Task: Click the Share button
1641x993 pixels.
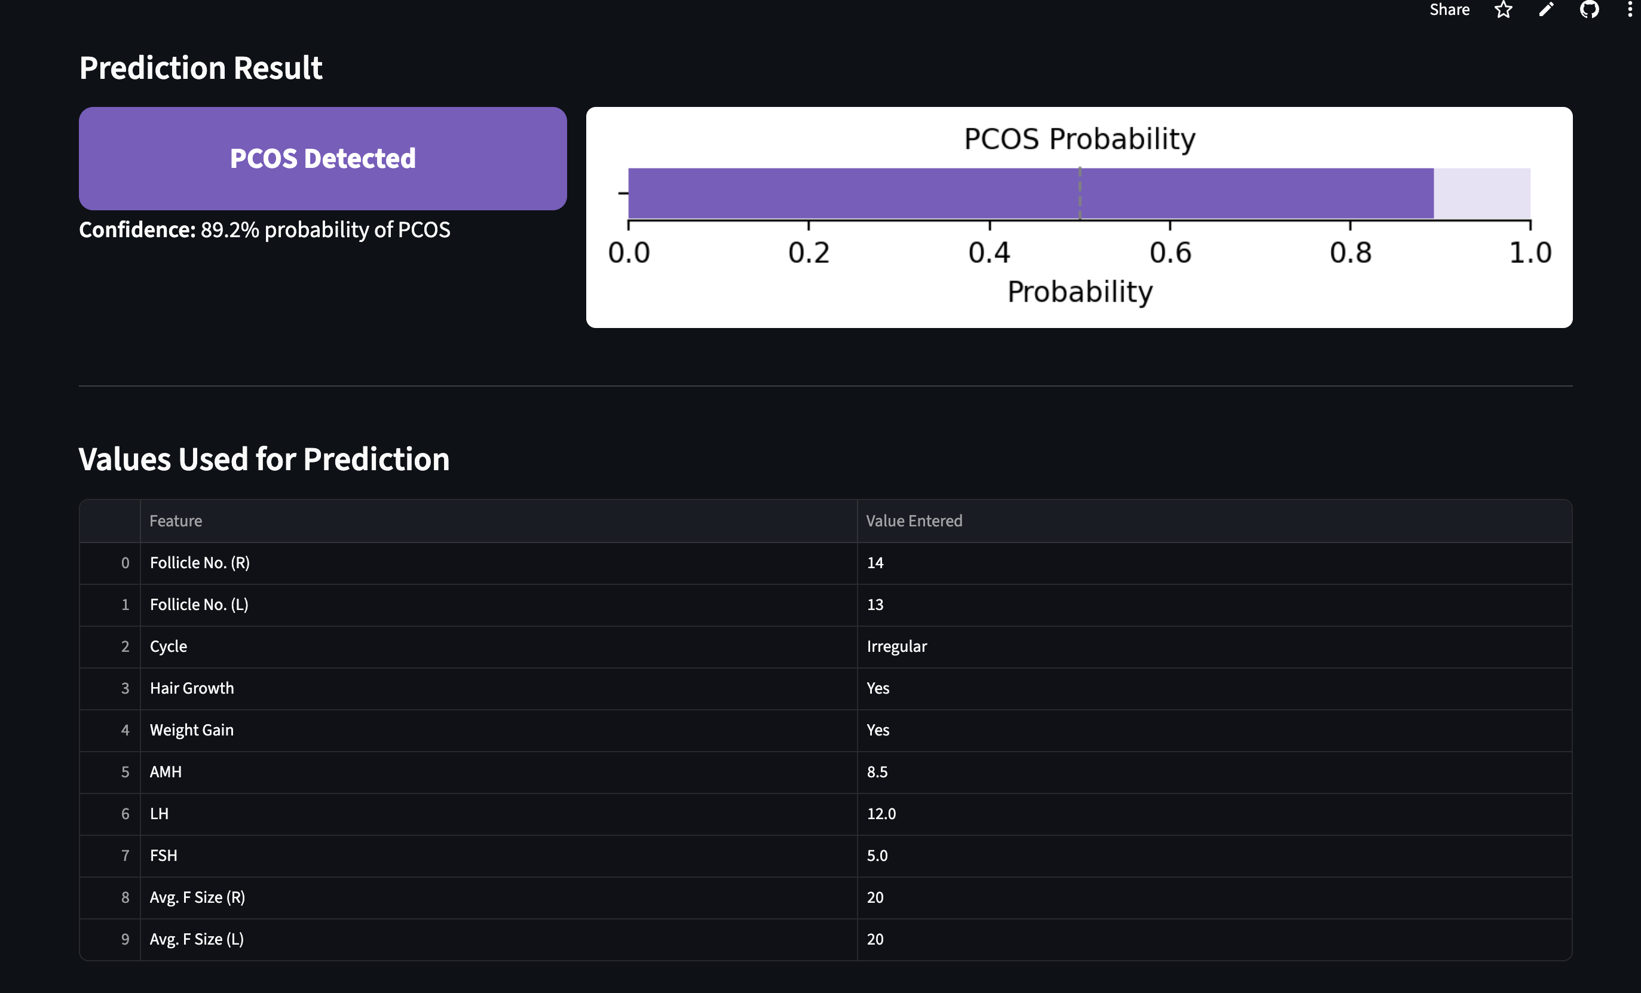Action: [x=1449, y=10]
